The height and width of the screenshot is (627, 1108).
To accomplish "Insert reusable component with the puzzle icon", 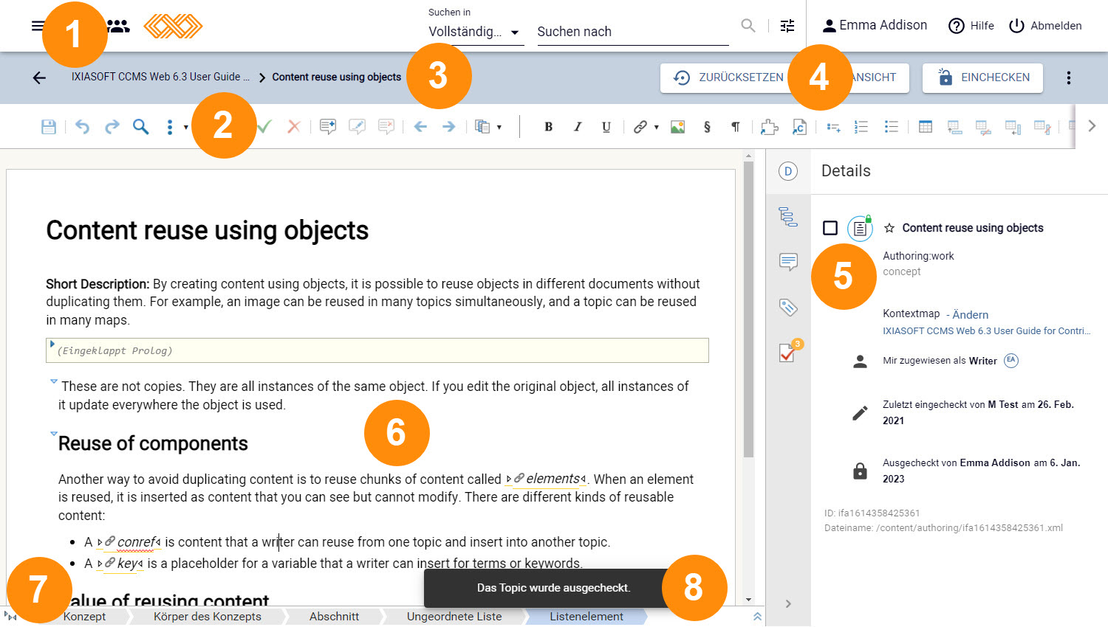I will [x=770, y=127].
